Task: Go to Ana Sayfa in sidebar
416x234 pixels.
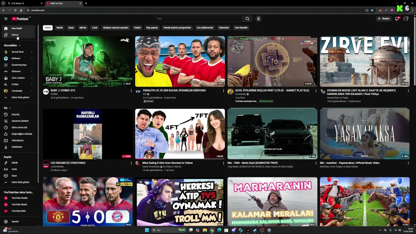Action: (x=18, y=28)
